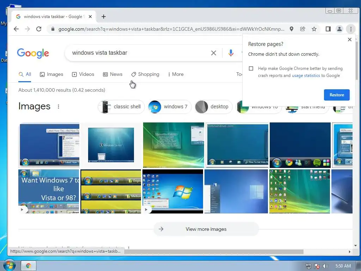Enable sending crash reports checkbox

pos(251,68)
